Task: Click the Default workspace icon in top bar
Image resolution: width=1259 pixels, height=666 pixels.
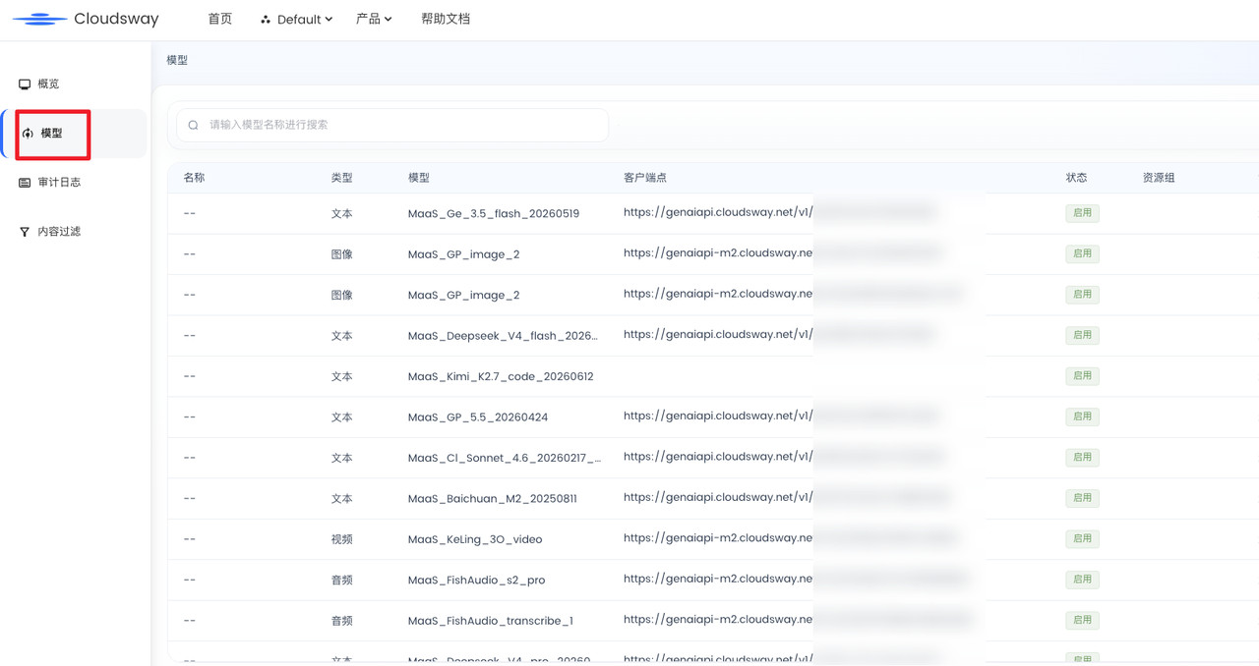Action: (x=266, y=20)
